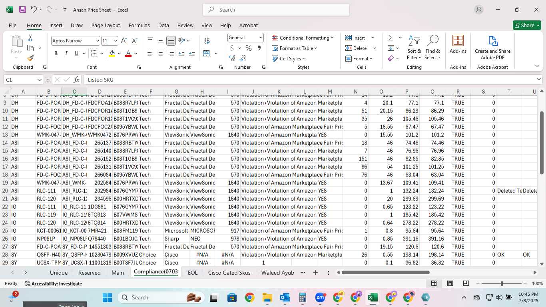The image size is (546, 307).
Task: Click the Increase Indent icon
Action: pos(192,54)
